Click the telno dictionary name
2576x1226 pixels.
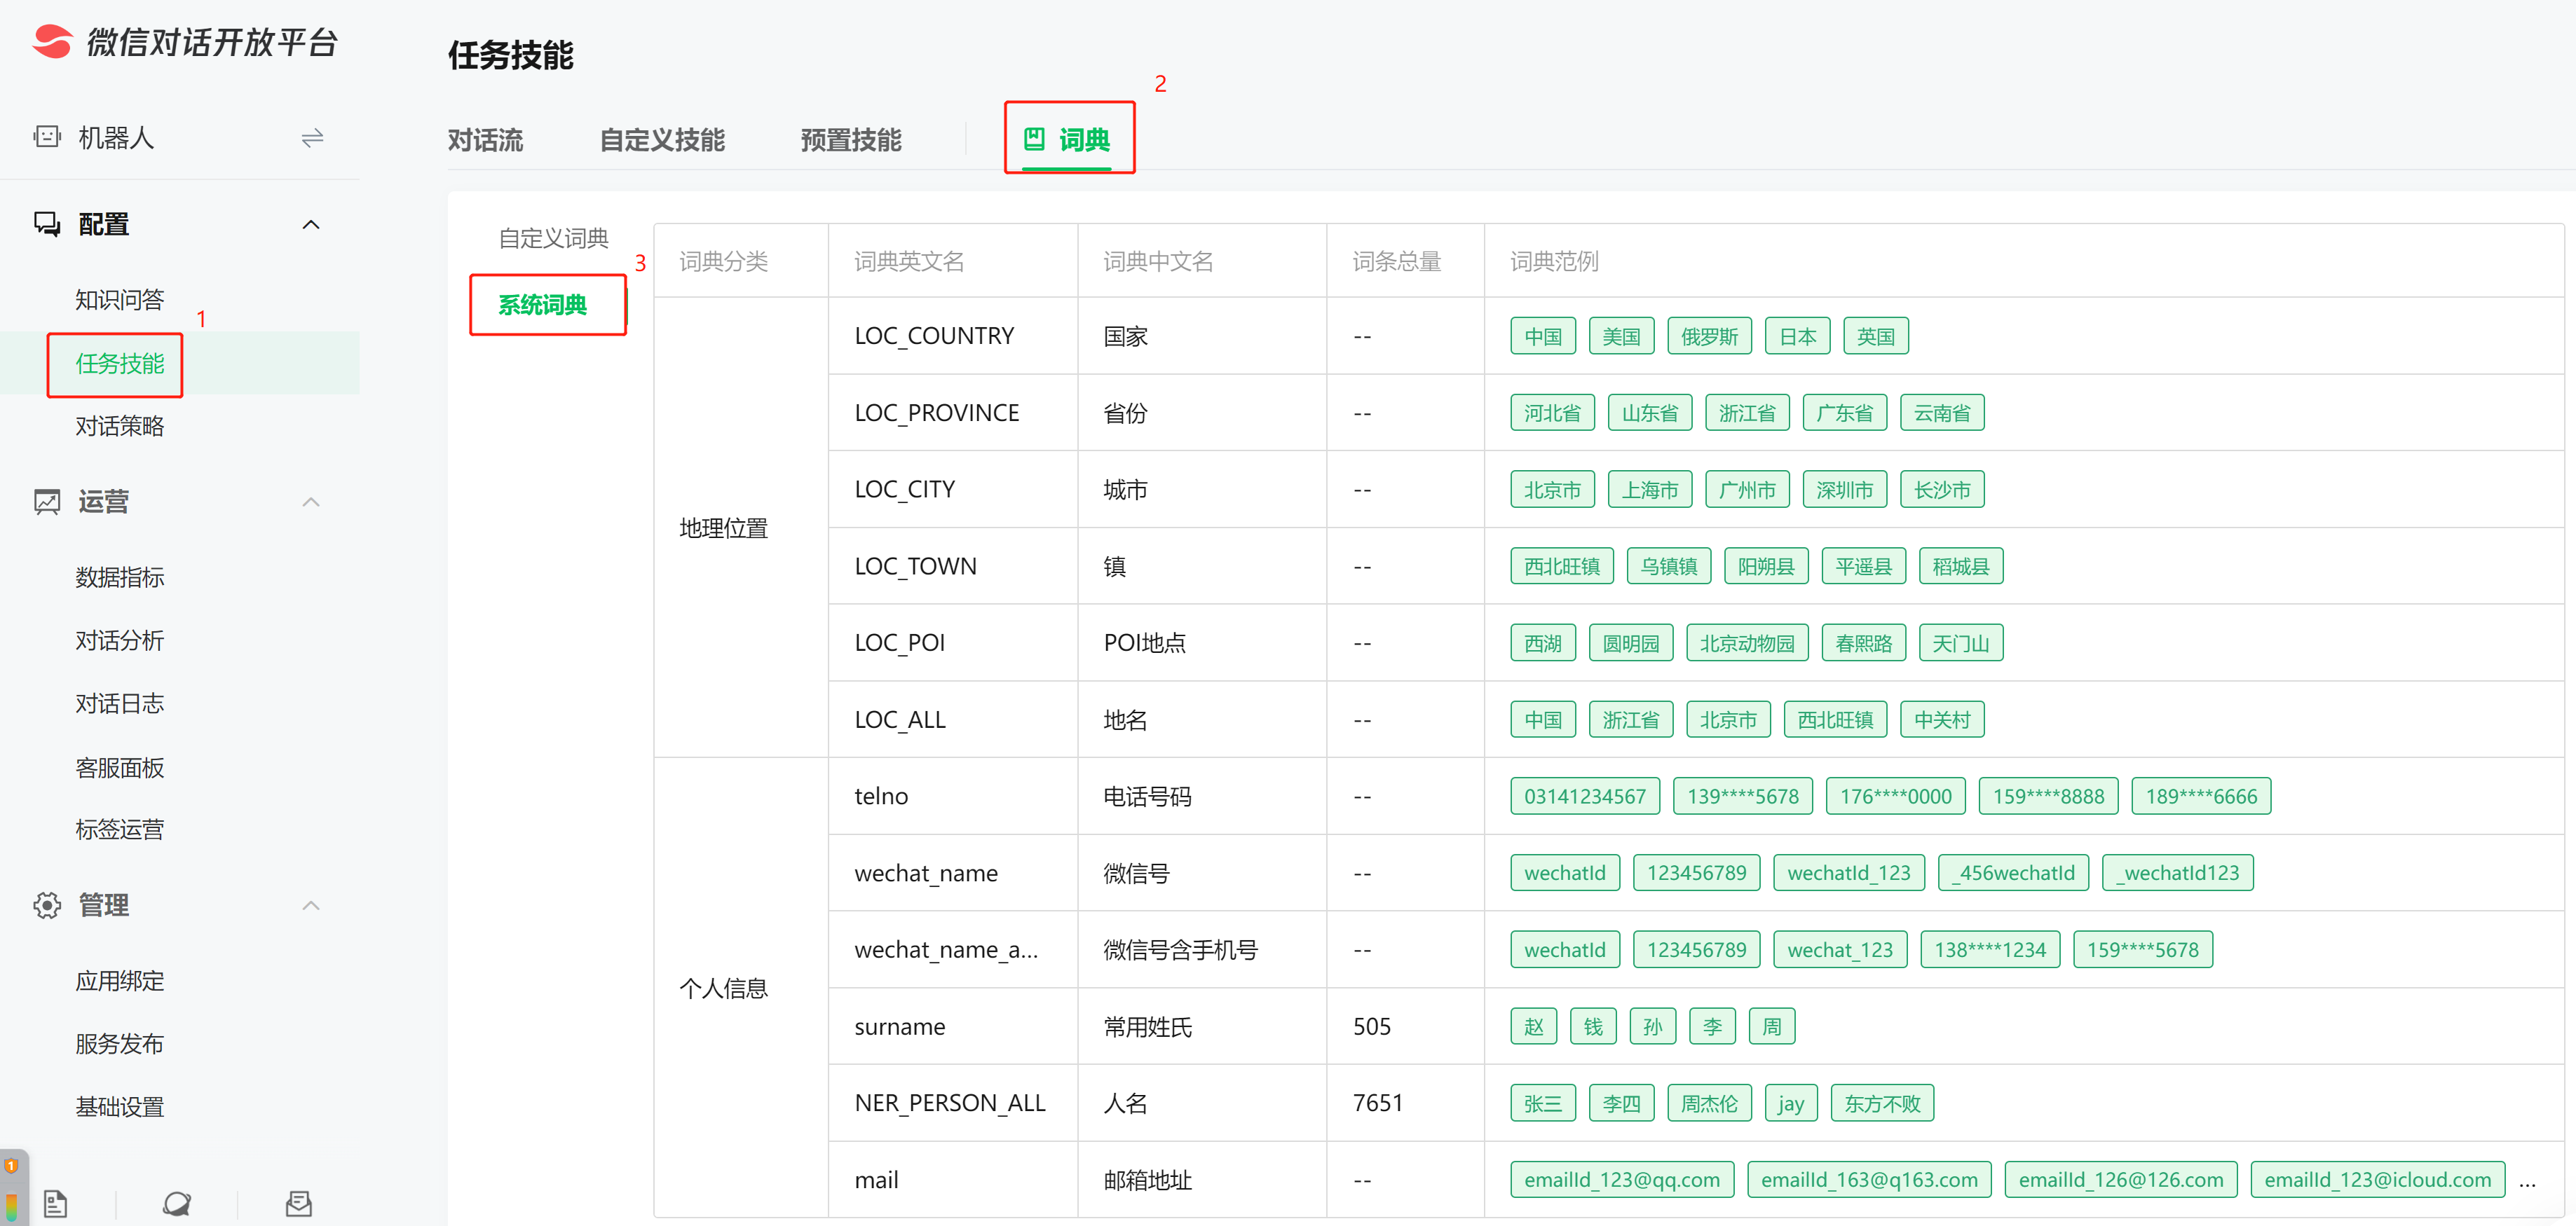pos(881,797)
